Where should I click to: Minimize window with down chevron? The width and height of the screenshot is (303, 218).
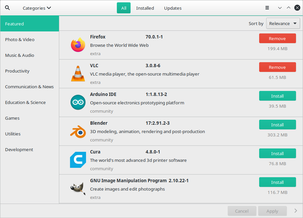pos(280,8)
